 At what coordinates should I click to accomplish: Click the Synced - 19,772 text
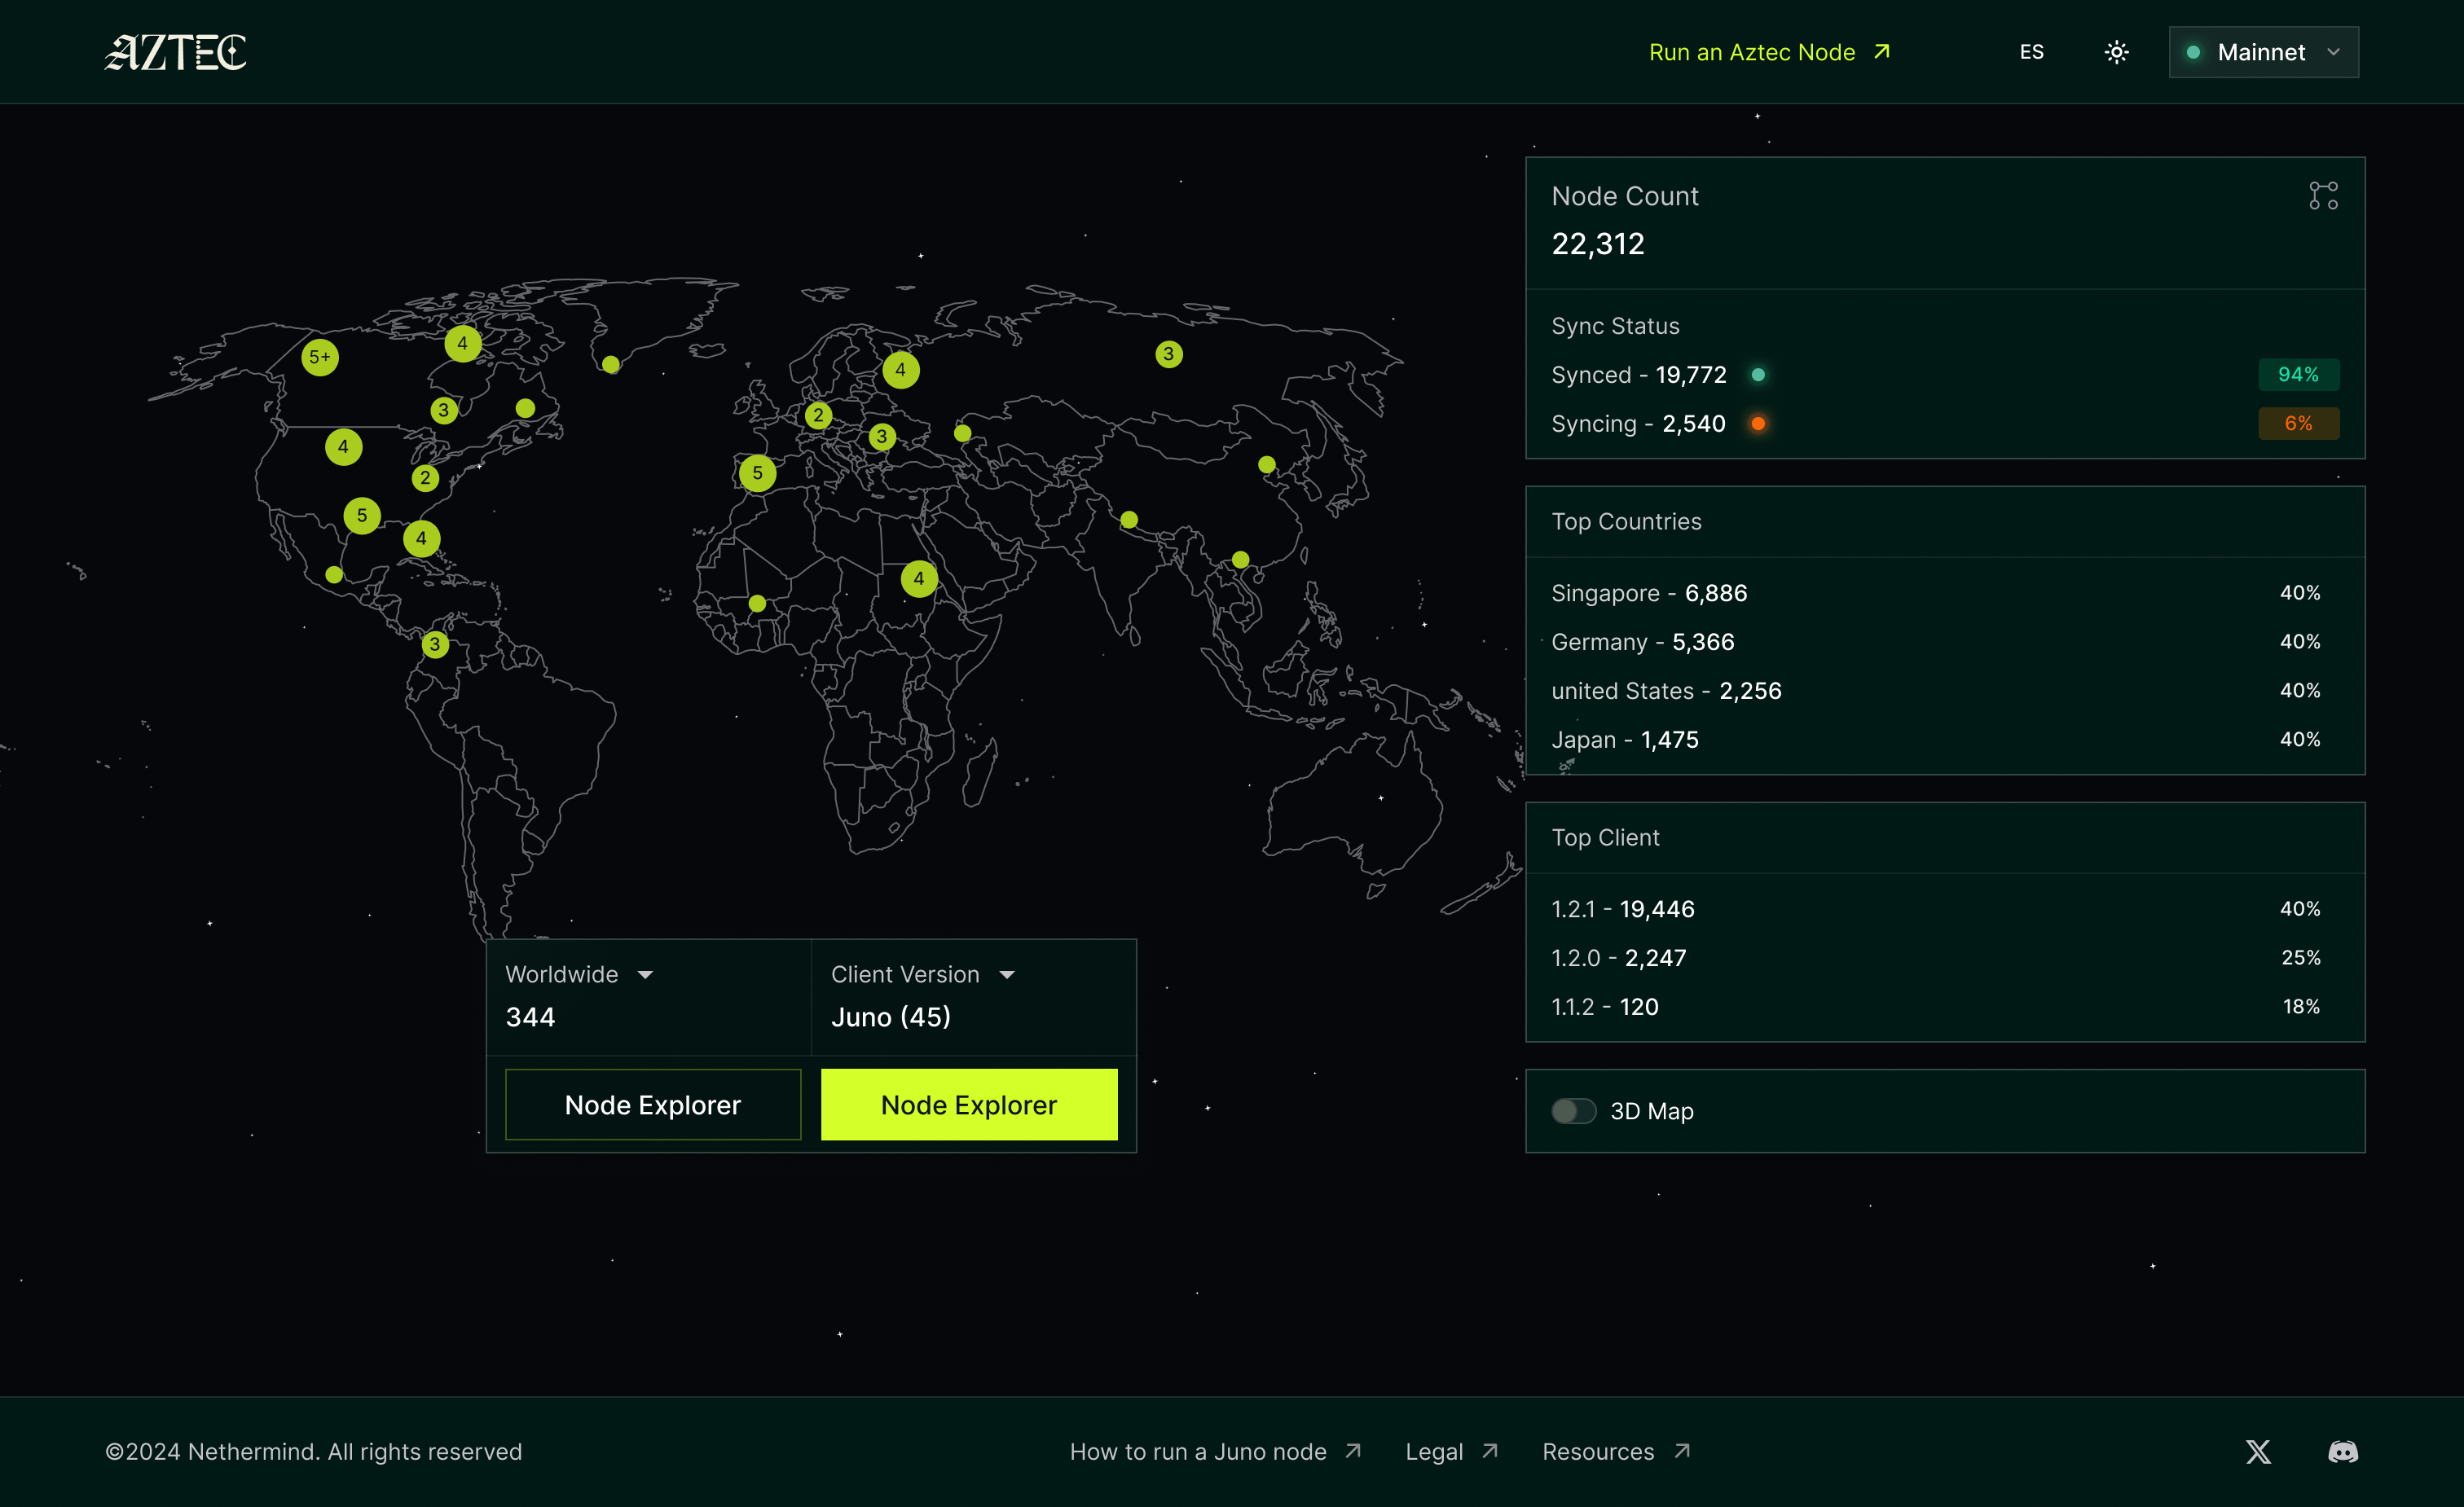click(x=1638, y=375)
